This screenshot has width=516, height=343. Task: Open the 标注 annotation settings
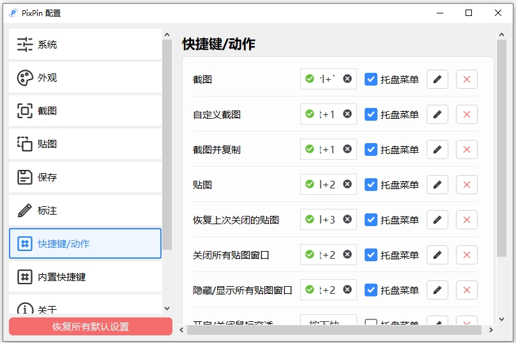coord(85,210)
